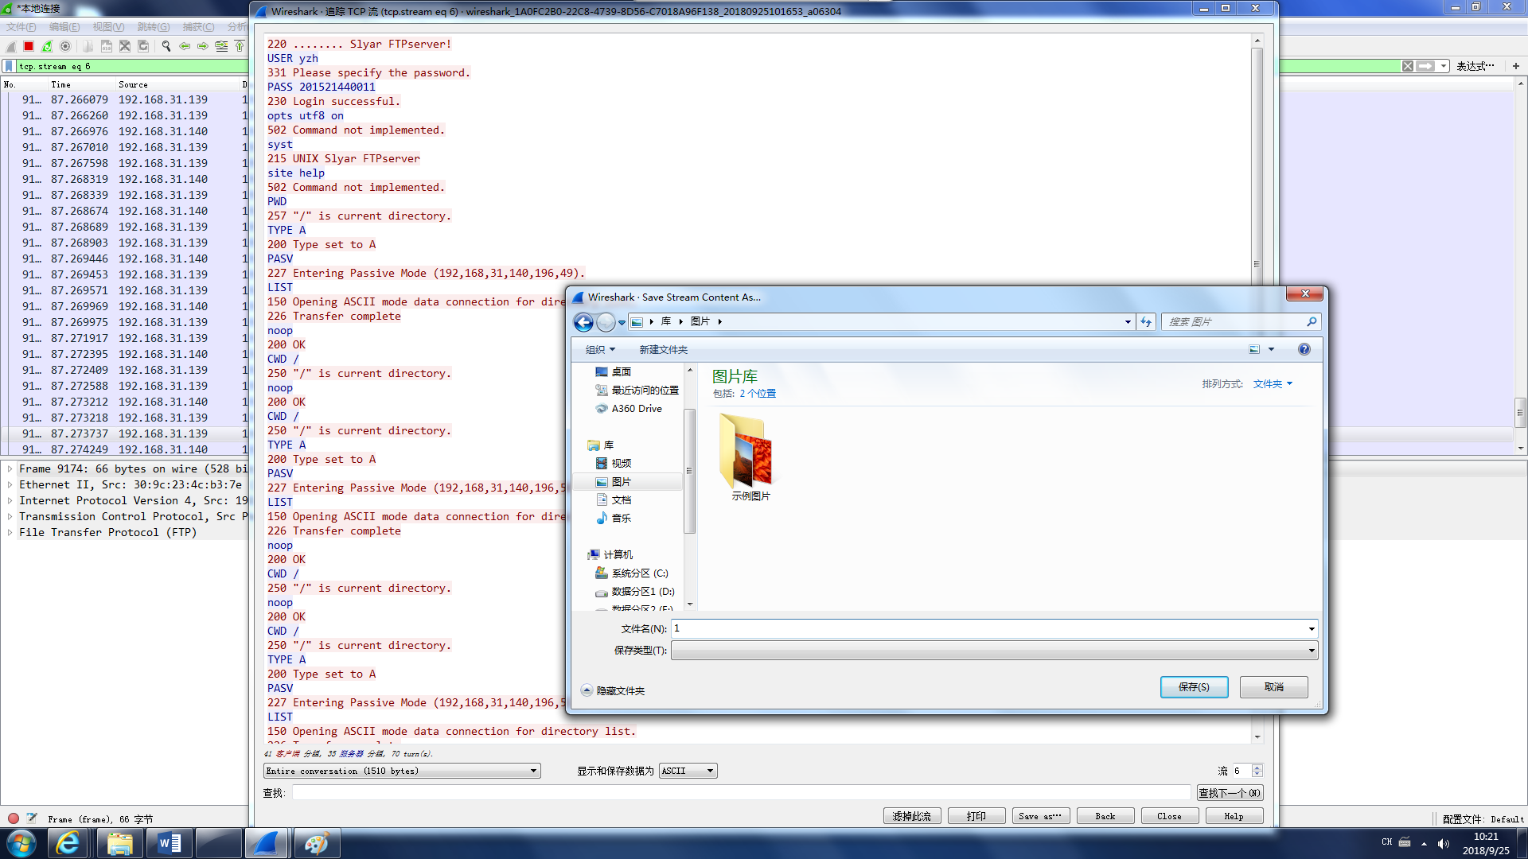Image resolution: width=1528 pixels, height=859 pixels.
Task: Click the find packet magnifier icon
Action: point(166,46)
